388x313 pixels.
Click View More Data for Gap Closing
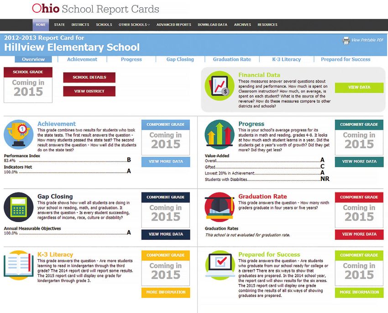(166, 234)
